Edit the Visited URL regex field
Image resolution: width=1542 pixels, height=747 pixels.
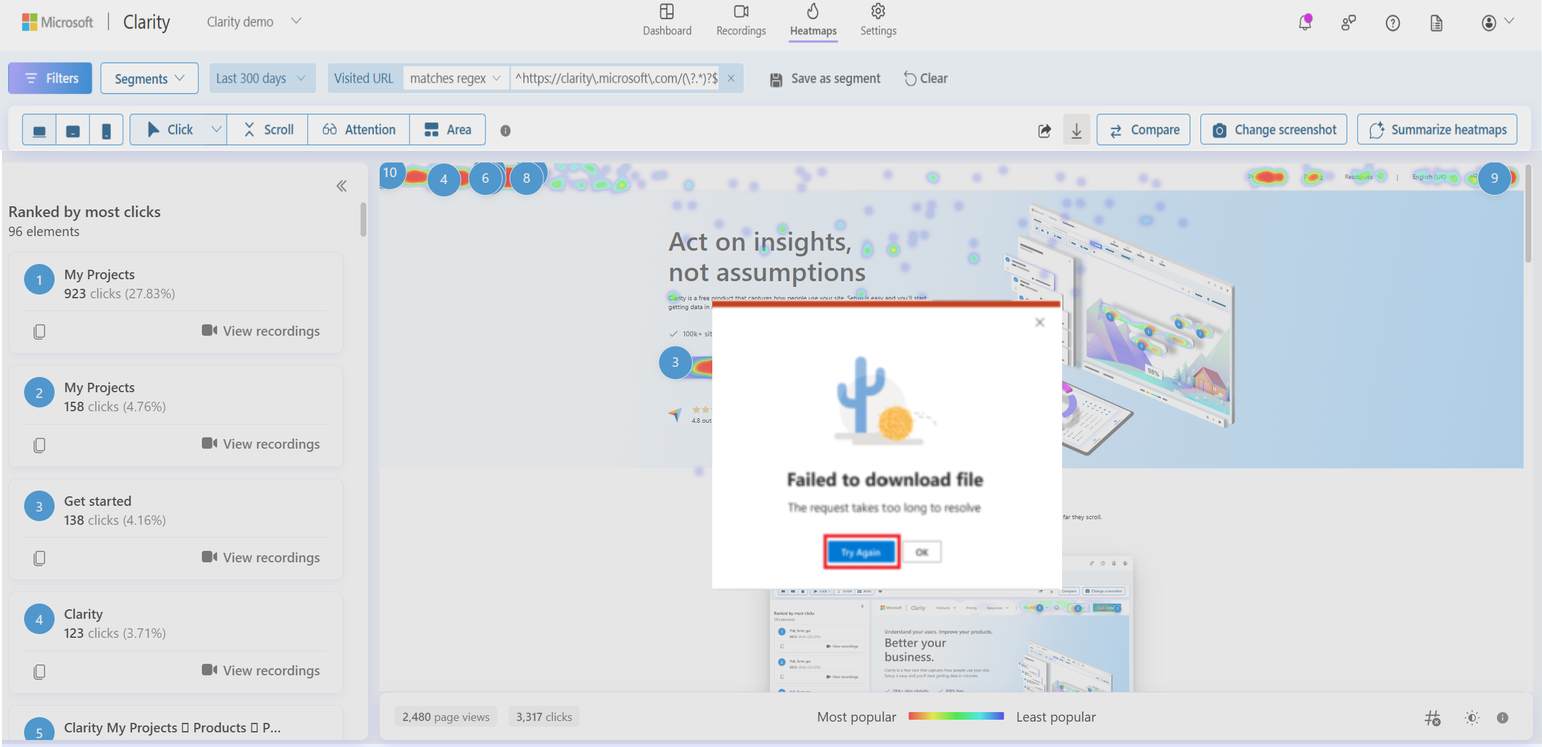tap(615, 78)
